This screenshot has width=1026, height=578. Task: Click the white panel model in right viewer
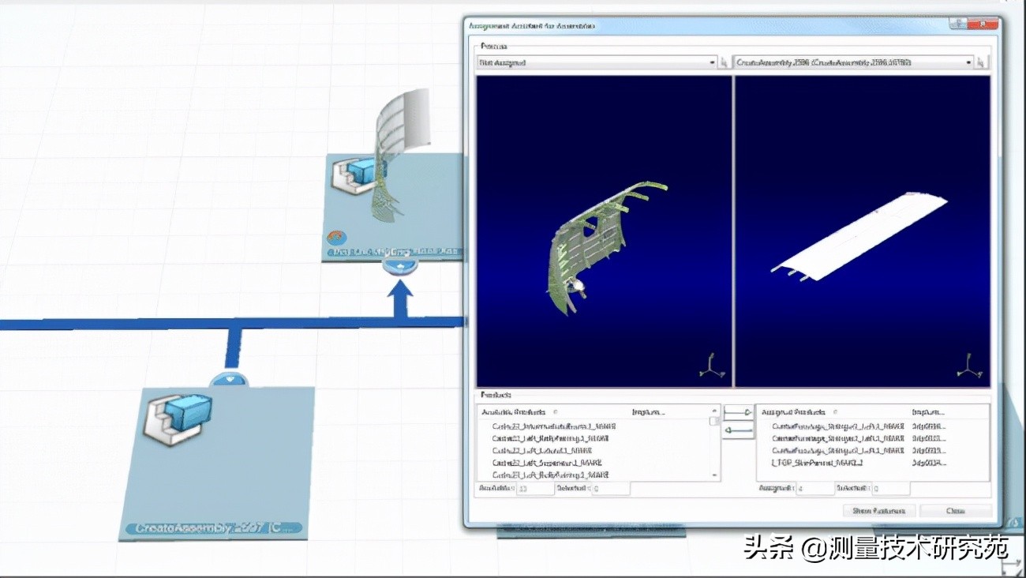(x=860, y=237)
